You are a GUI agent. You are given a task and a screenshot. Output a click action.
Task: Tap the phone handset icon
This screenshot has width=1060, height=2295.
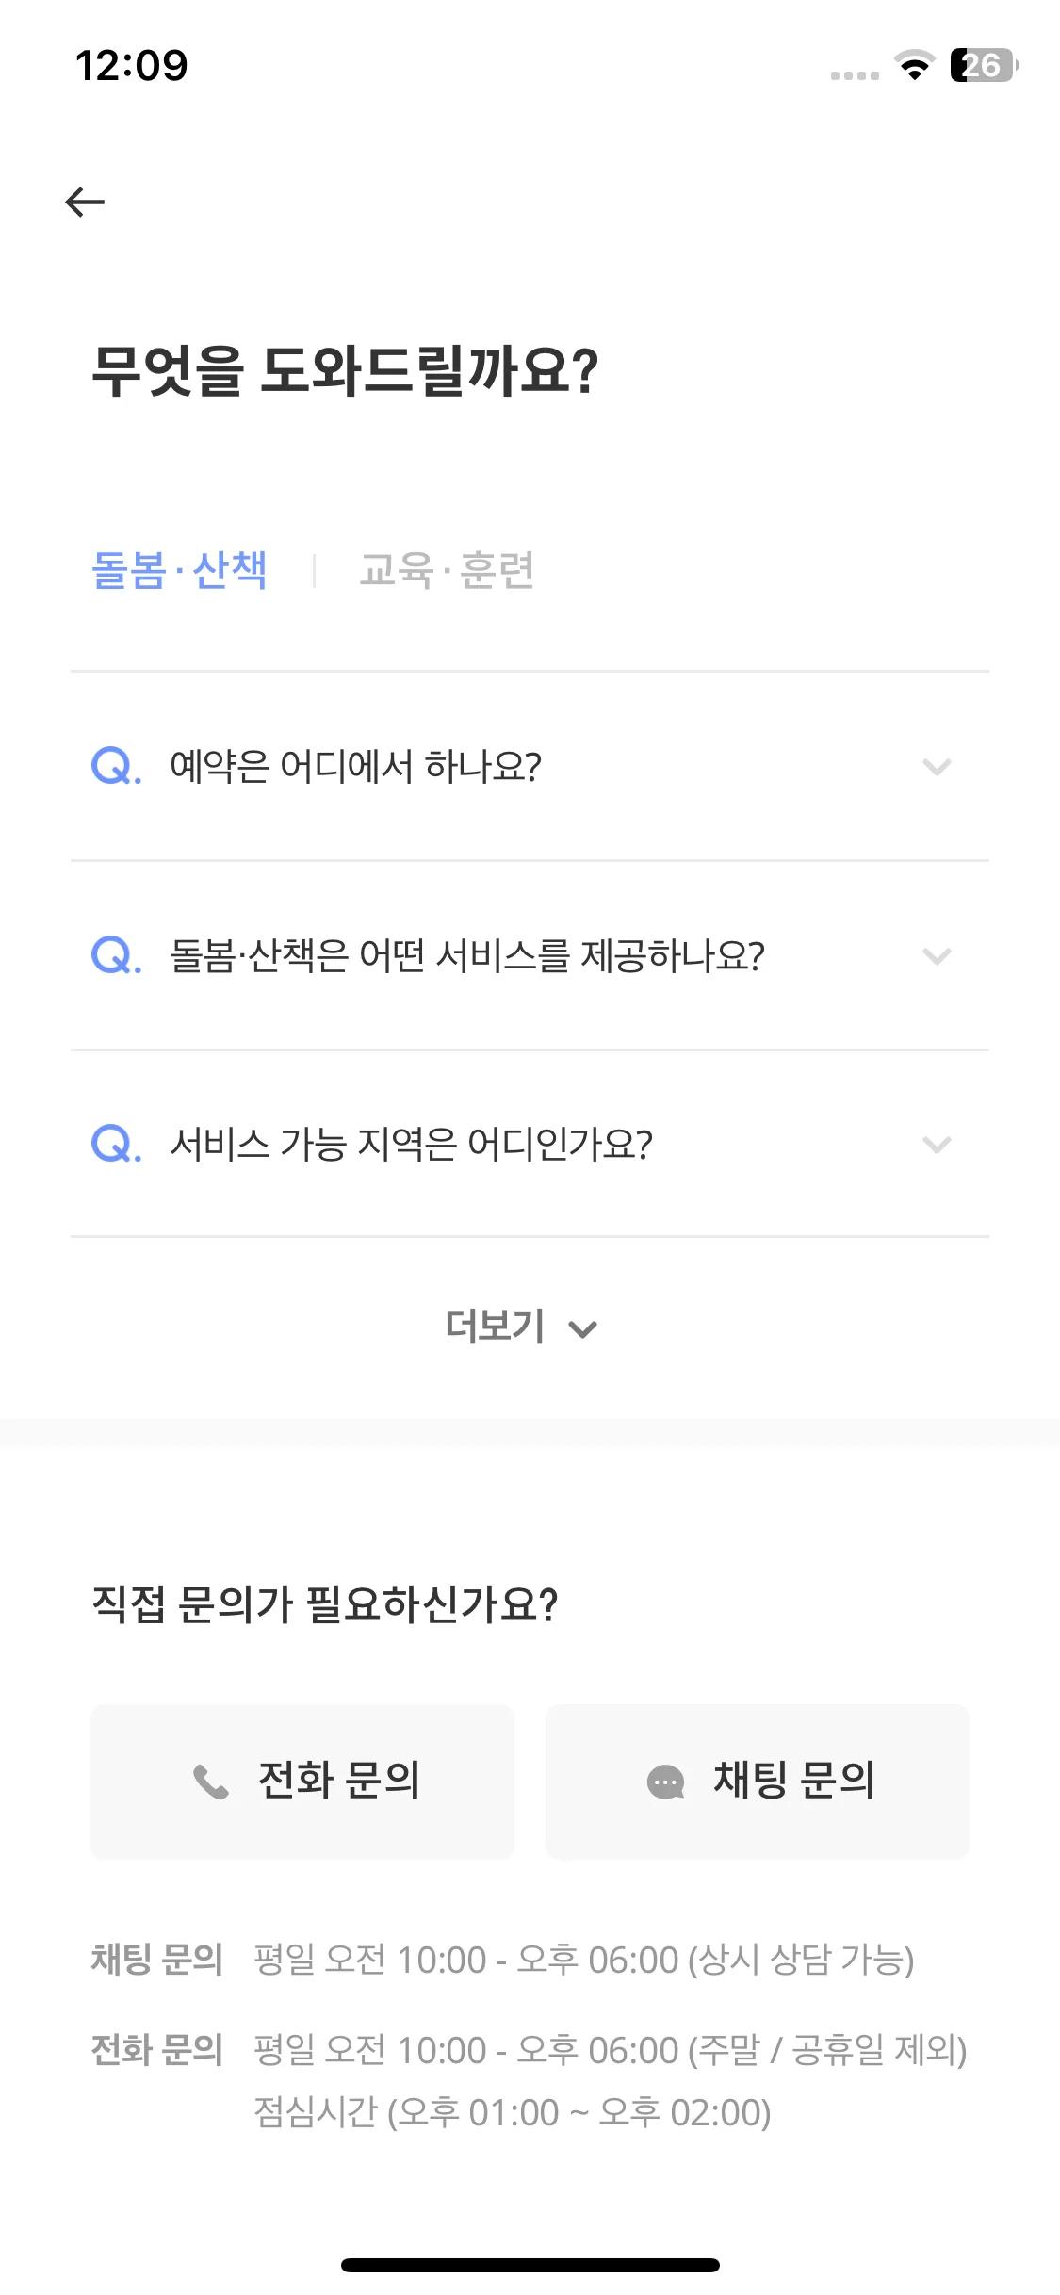[211, 1782]
